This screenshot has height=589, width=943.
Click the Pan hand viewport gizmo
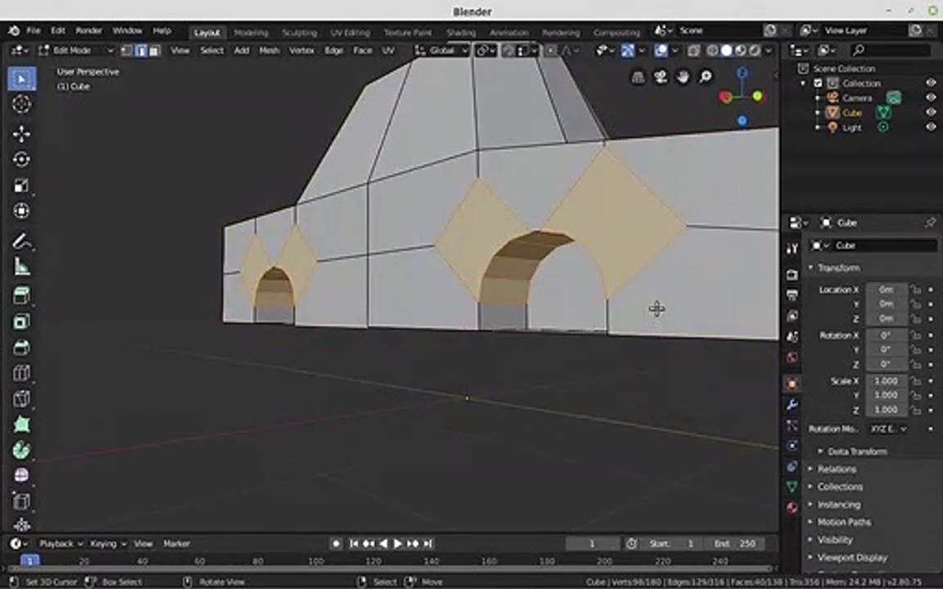[x=683, y=77]
